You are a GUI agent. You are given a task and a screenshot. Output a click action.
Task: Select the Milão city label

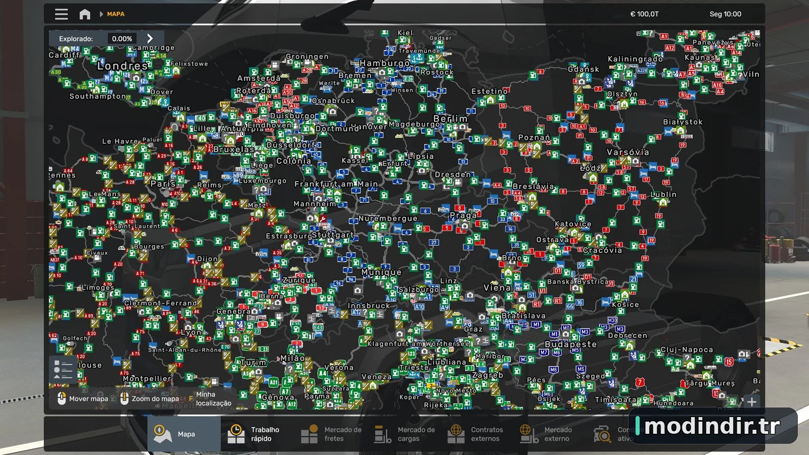(293, 358)
